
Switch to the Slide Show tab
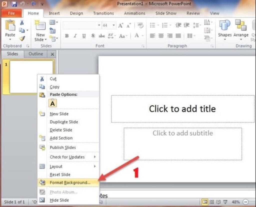coord(166,13)
